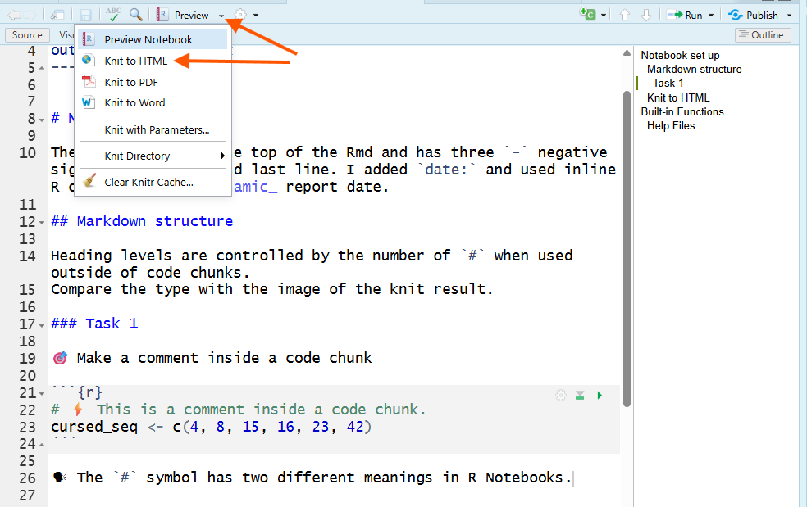Open document options gear dropdown
807x507 pixels.
[246, 15]
